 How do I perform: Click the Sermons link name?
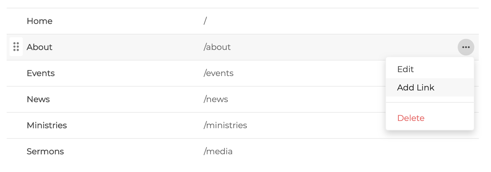click(x=45, y=151)
